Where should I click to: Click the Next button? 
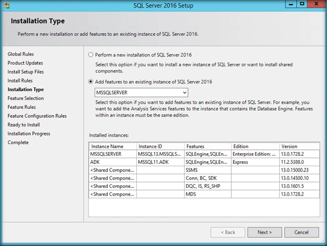click(265, 232)
